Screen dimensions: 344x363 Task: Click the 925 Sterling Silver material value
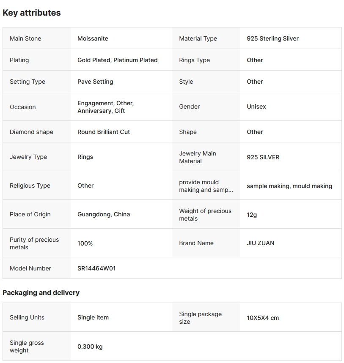point(272,38)
